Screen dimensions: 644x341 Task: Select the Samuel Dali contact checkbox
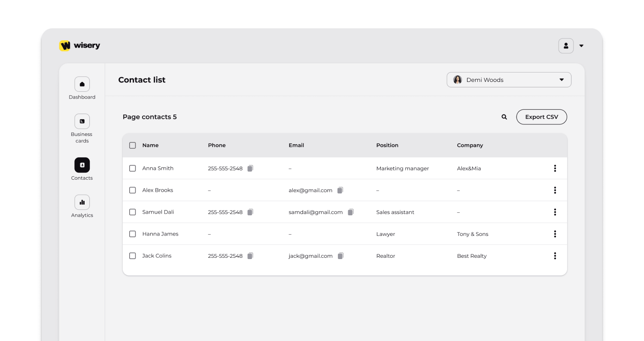[x=133, y=212]
